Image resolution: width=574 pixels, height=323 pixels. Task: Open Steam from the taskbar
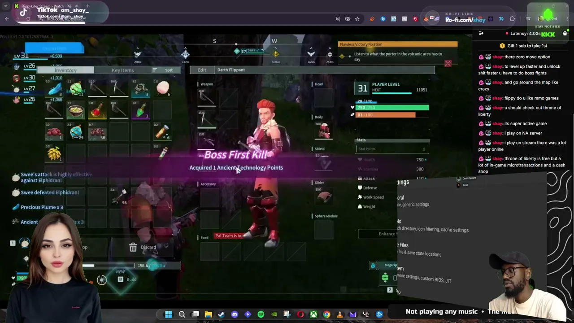point(221,314)
